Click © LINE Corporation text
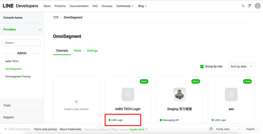The height and width of the screenshot is (134, 263). pyautogui.click(x=17, y=129)
